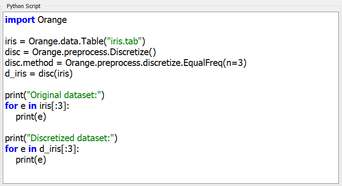Click empty area below the last code line
Viewport: 342px width, 186px height.
tap(171, 174)
